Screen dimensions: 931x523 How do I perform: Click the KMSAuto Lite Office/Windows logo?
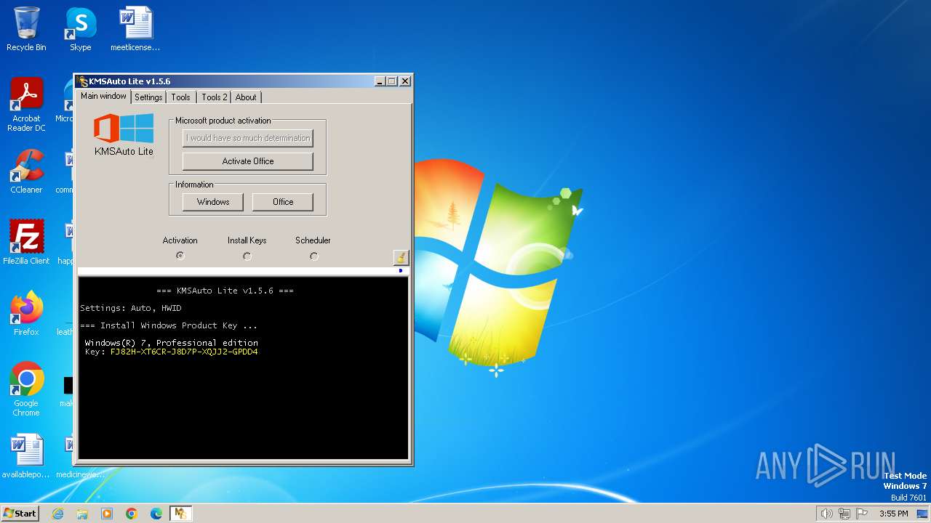(x=124, y=129)
